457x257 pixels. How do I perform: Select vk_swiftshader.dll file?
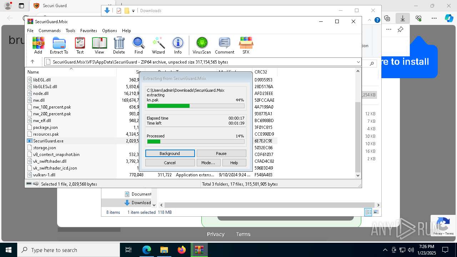click(x=50, y=161)
